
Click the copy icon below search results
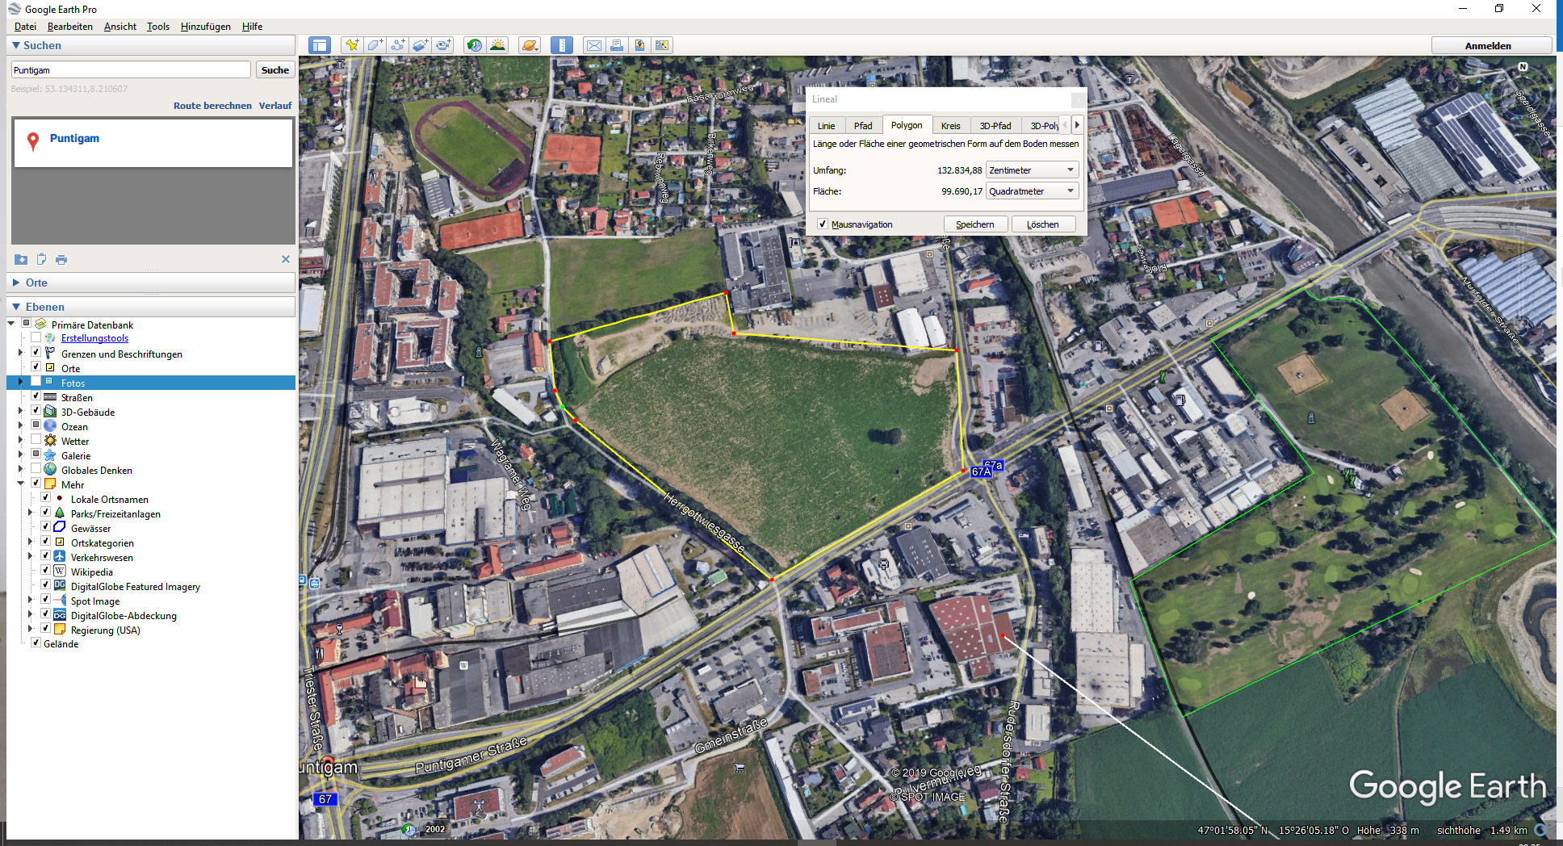41,259
